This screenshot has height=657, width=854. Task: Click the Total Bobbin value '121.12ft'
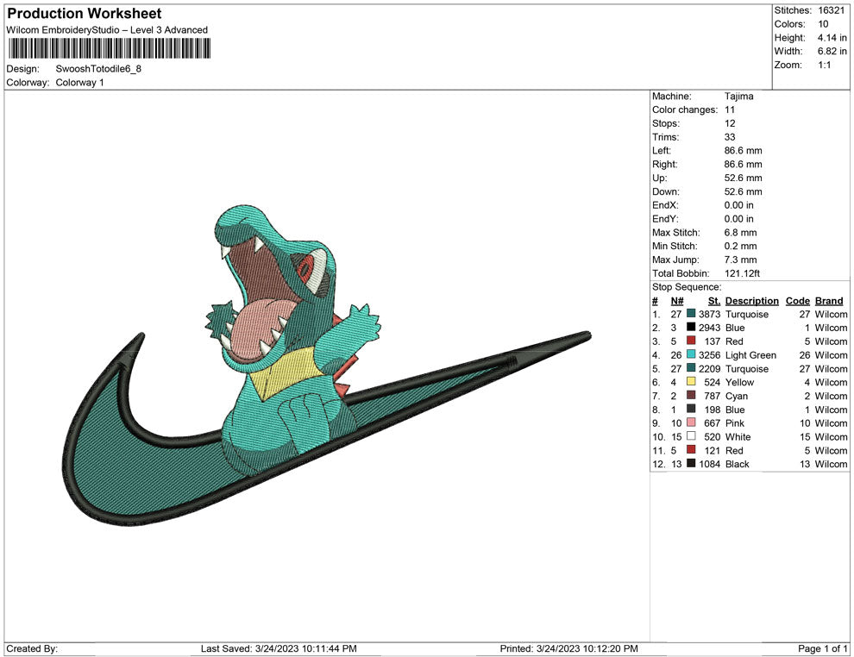click(743, 272)
